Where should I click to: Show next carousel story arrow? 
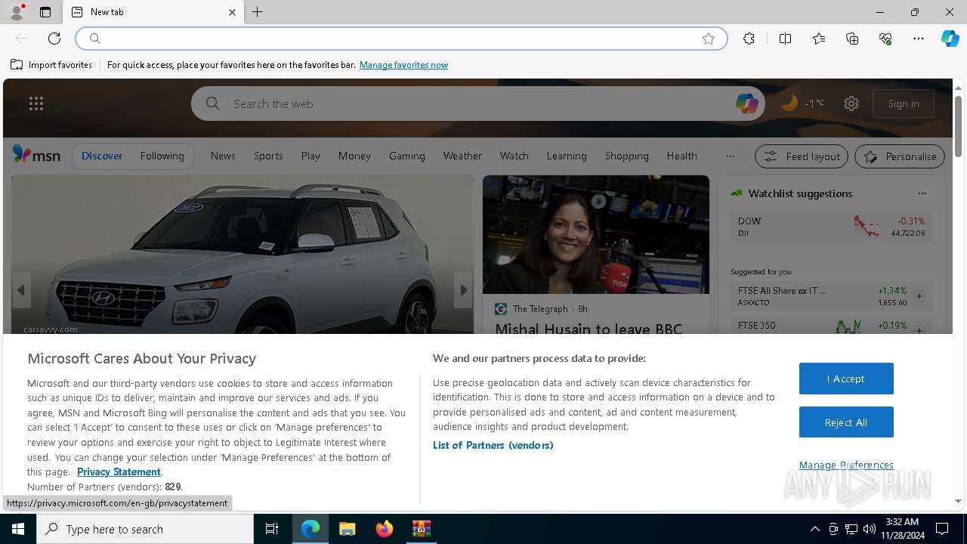(x=463, y=290)
